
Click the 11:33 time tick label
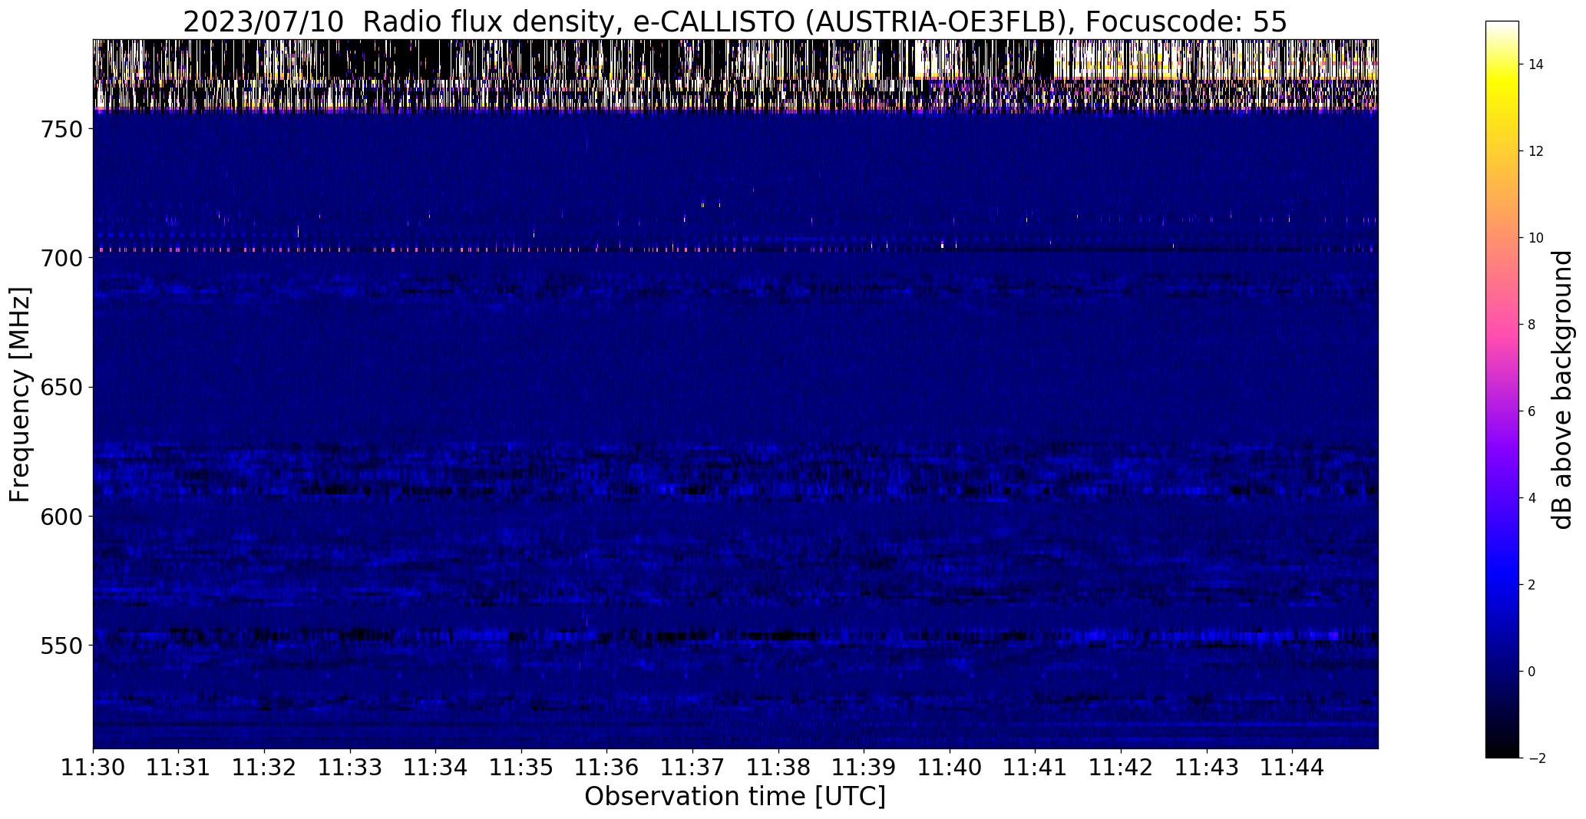point(350,768)
